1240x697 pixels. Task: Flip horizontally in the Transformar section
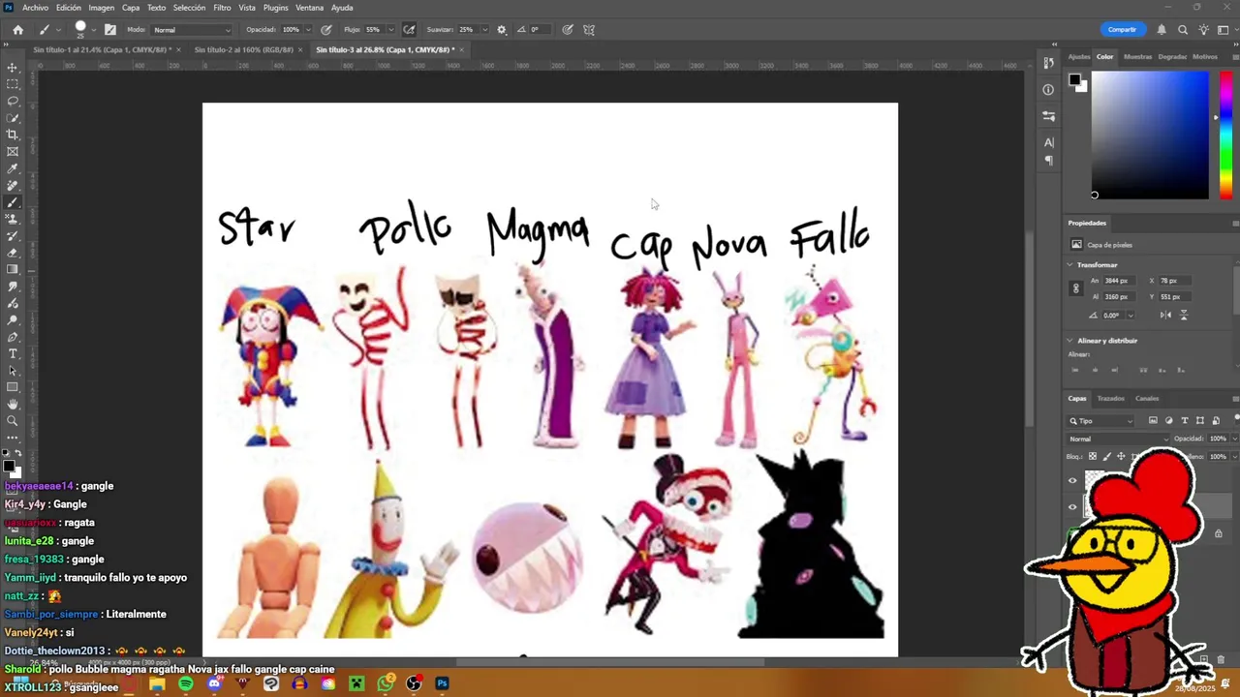coord(1165,315)
